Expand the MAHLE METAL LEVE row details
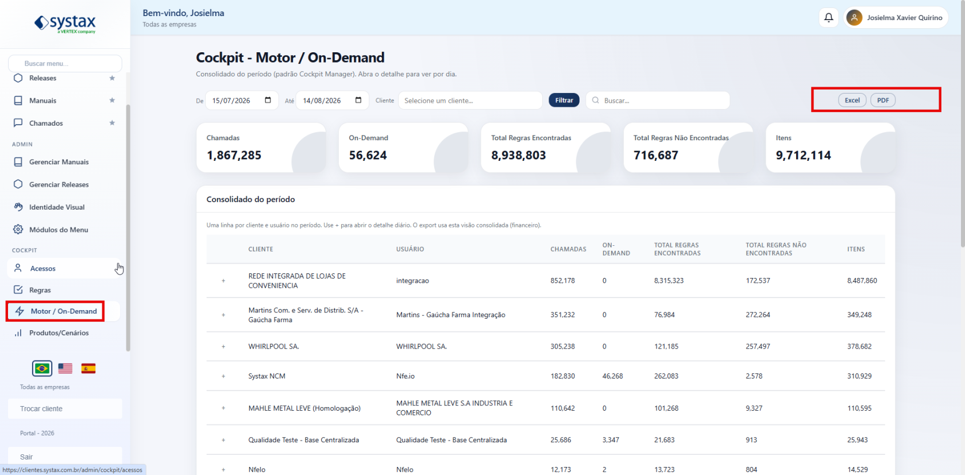Viewport: 965px width, 475px height. [x=223, y=408]
